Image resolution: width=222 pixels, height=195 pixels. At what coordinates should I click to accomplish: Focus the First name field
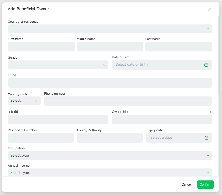pos(41,47)
